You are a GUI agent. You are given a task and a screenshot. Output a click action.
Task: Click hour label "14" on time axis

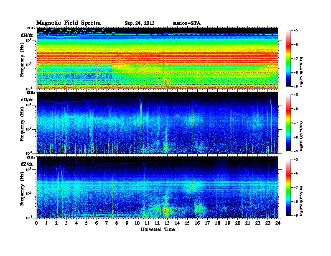pos(177,223)
